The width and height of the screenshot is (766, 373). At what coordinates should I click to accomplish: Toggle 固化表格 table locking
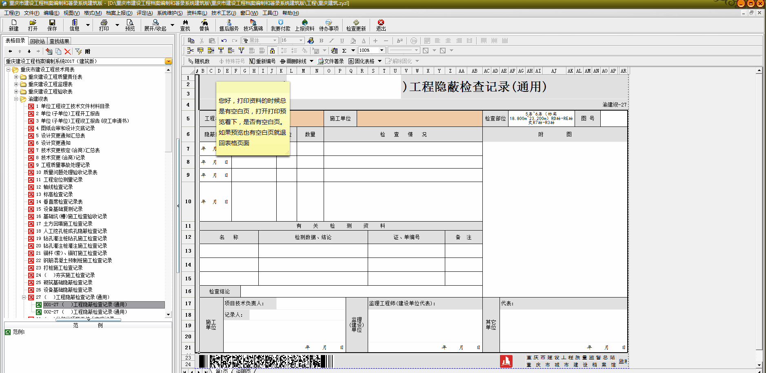coord(362,61)
